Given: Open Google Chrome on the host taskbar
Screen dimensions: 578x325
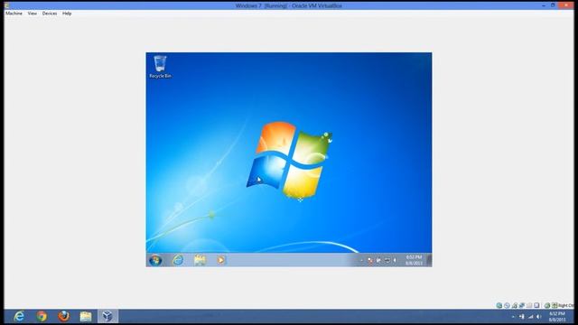Looking at the screenshot, I should click(42, 316).
